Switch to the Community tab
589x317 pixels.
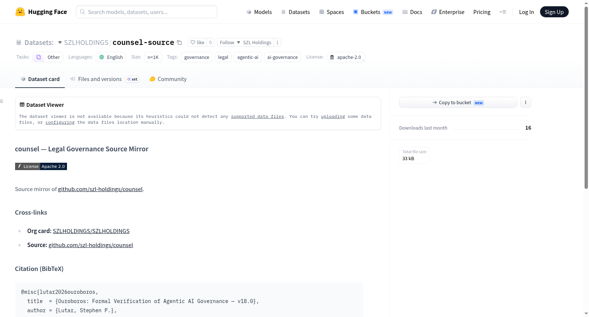(x=168, y=79)
